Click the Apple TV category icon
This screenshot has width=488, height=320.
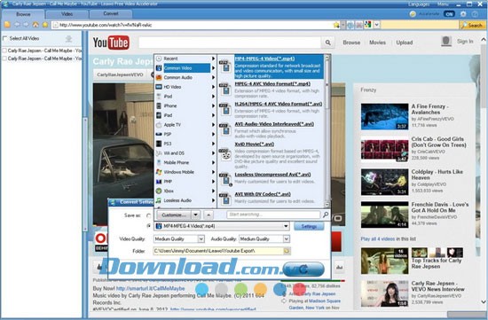point(159,125)
